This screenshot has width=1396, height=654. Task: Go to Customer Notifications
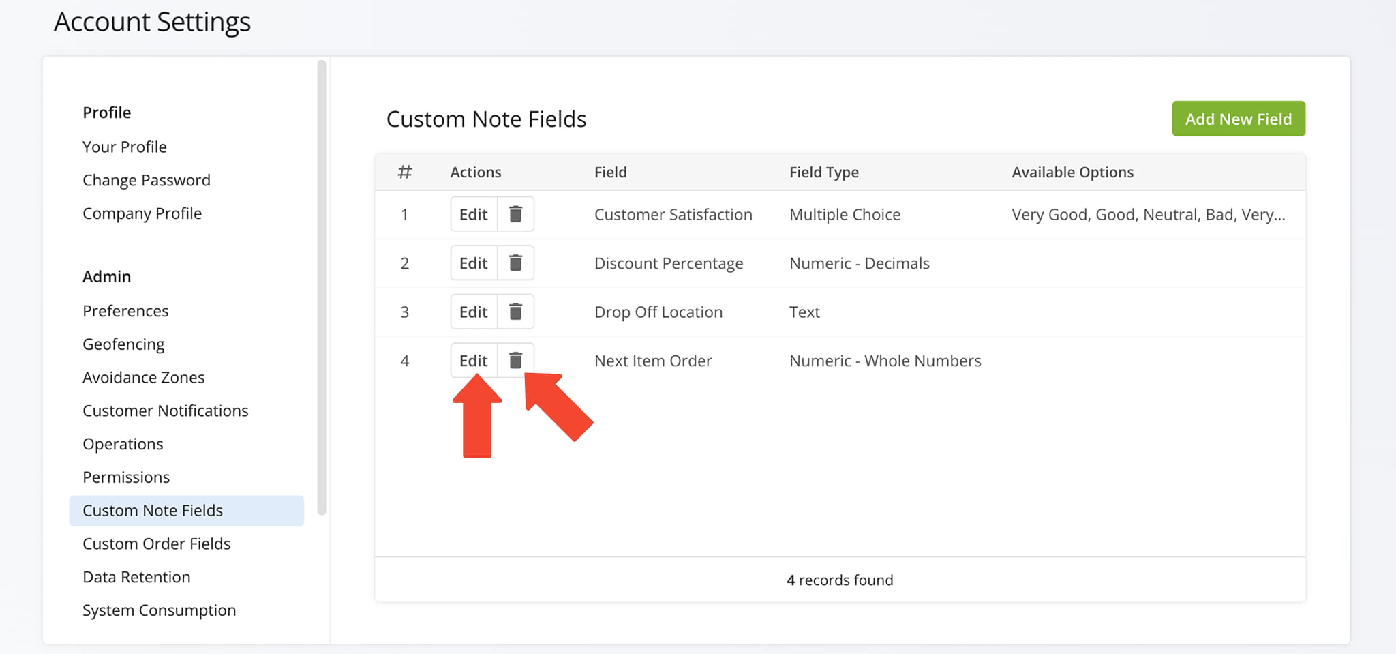(x=166, y=411)
